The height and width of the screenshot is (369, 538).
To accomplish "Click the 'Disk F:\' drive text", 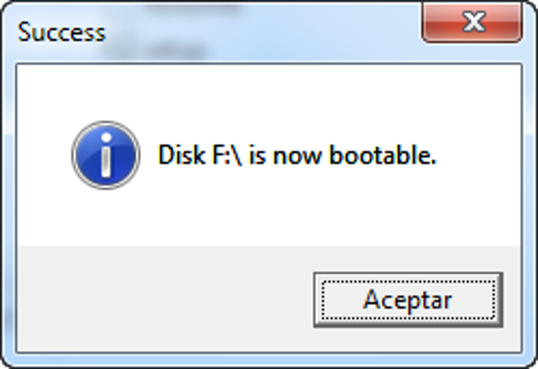I will pos(200,155).
